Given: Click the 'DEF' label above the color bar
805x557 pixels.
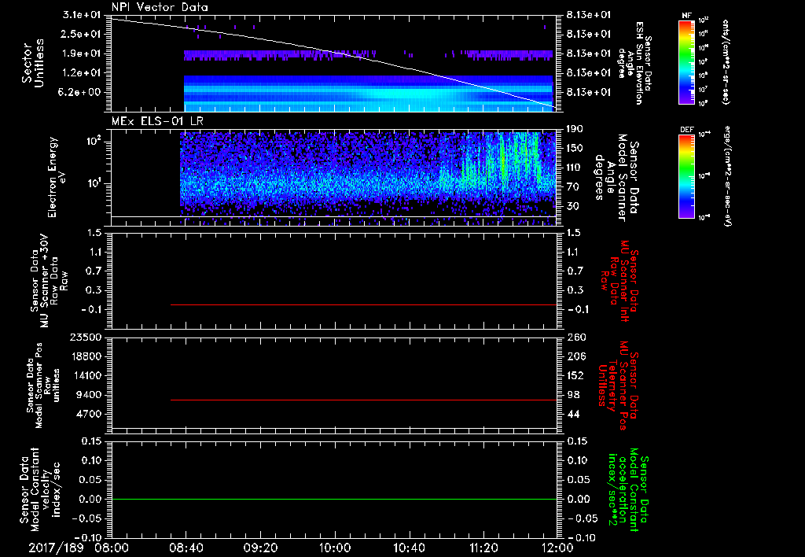Looking at the screenshot, I should coord(686,130).
